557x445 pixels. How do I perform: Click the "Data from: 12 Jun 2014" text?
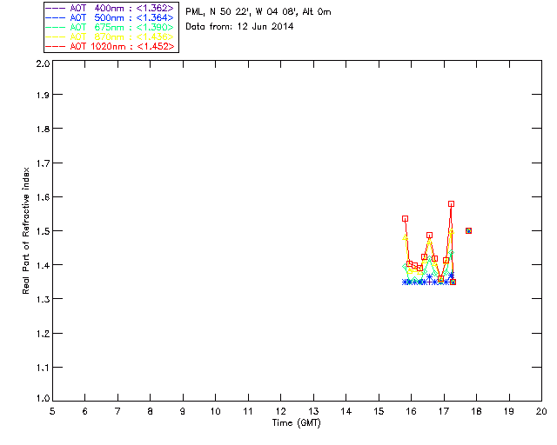click(x=239, y=27)
